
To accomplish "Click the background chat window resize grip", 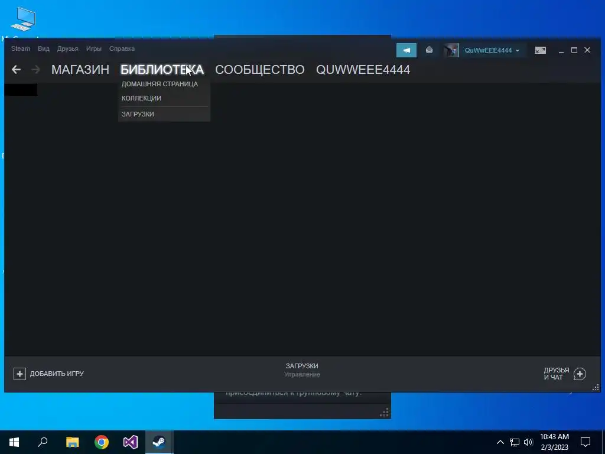I will coord(384,413).
